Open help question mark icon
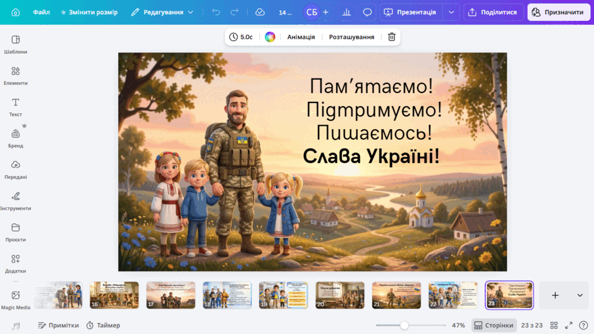Viewport: 594px width, 334px height. pyautogui.click(x=583, y=325)
